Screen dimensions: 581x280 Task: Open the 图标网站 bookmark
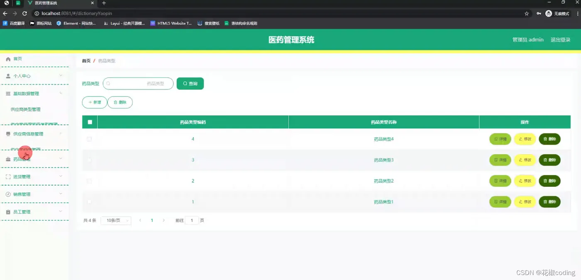click(x=40, y=24)
